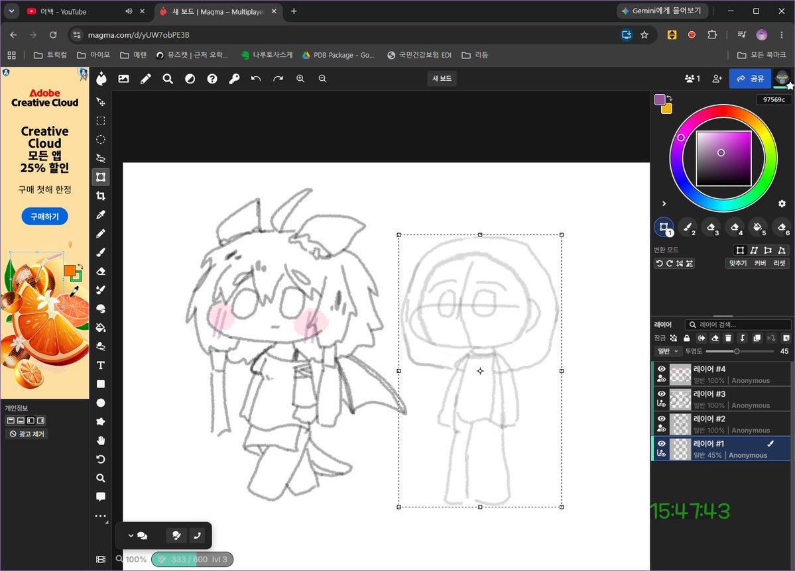The width and height of the screenshot is (795, 571).
Task: Open the help question mark icon
Action: click(x=212, y=79)
